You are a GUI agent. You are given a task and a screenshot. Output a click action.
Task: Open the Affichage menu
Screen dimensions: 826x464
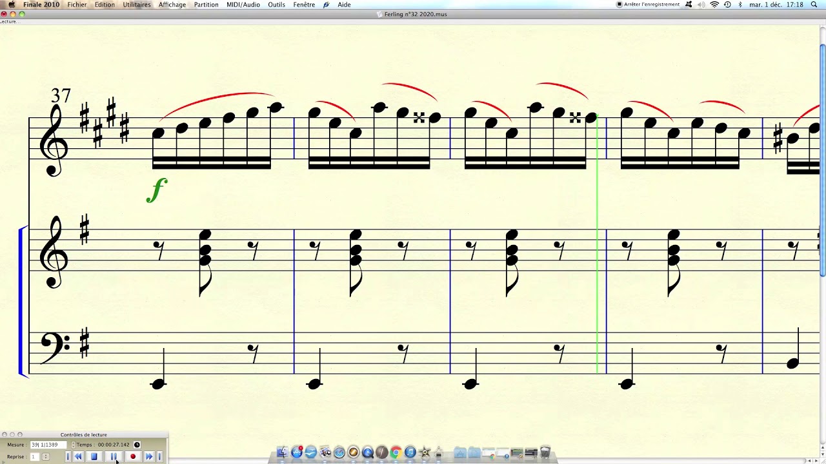172,5
